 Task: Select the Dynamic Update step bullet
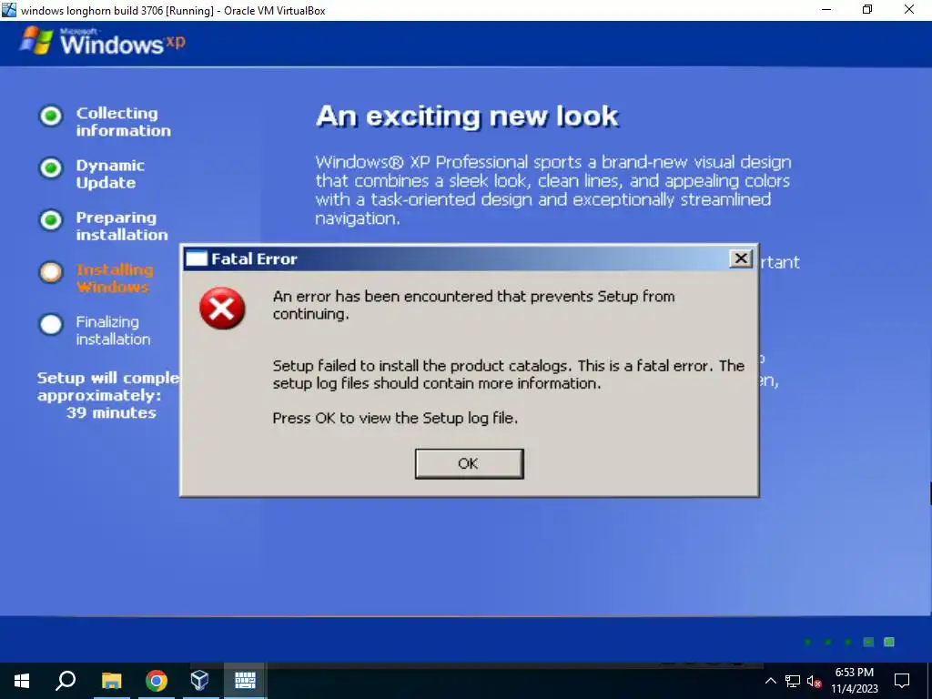[51, 168]
